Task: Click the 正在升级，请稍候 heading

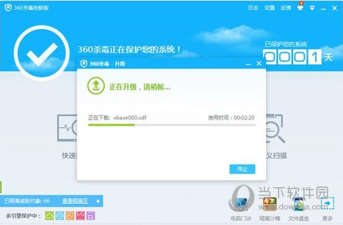Action: pyautogui.click(x=139, y=87)
